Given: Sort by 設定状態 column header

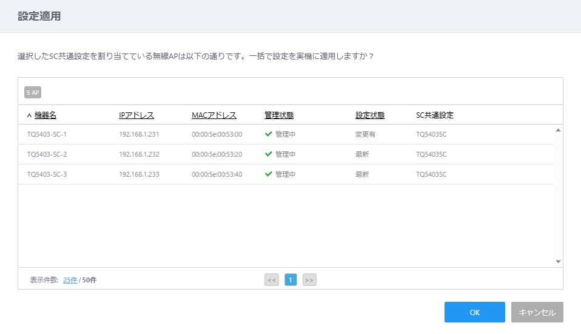Looking at the screenshot, I should pos(370,115).
